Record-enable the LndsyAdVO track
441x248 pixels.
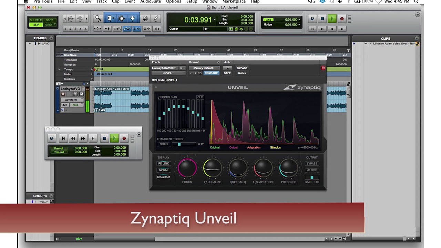(63, 94)
